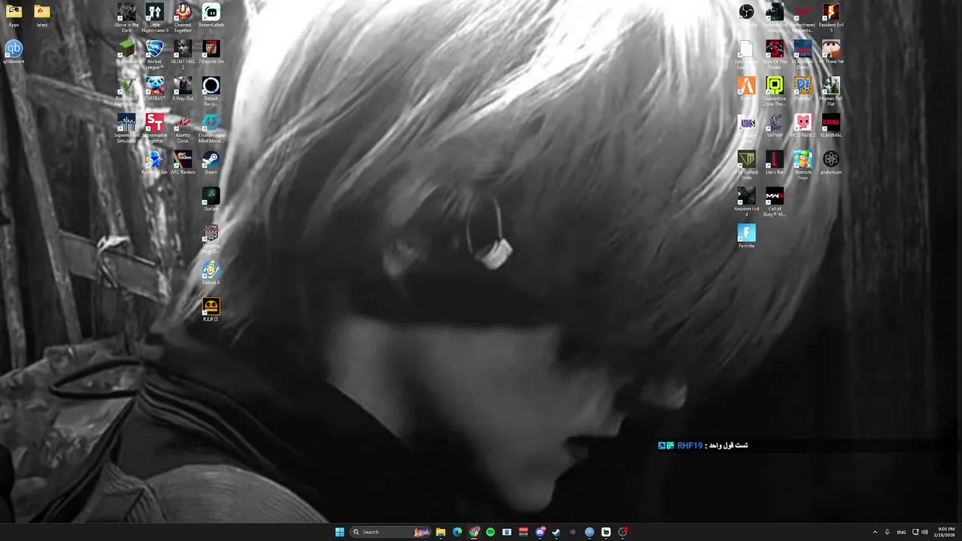Select the Stumble Guys shortcut
Screen dimensions: 962x541
pyautogui.click(x=803, y=165)
